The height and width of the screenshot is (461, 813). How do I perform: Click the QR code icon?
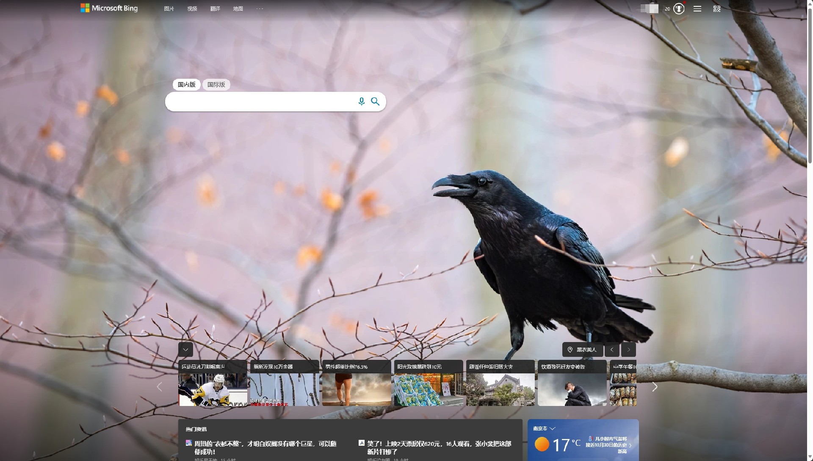pos(716,8)
